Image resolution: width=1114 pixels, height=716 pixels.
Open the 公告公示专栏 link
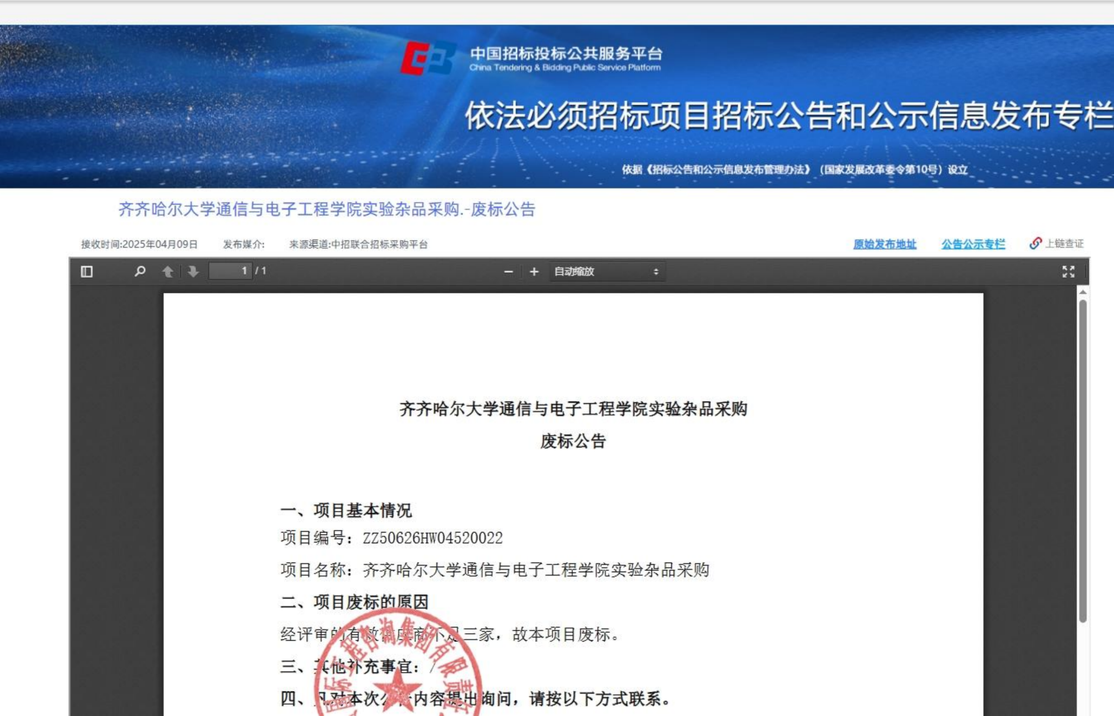tap(973, 244)
